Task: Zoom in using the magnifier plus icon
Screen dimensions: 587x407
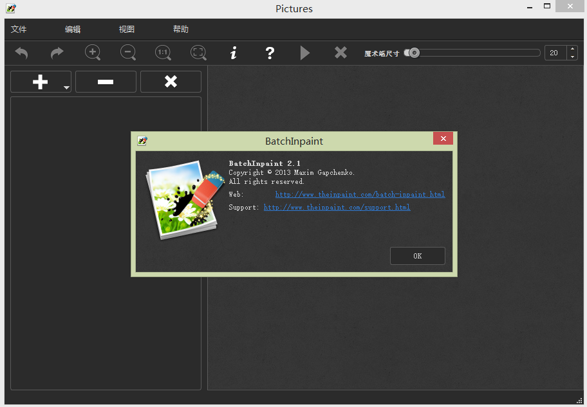Action: coord(93,53)
